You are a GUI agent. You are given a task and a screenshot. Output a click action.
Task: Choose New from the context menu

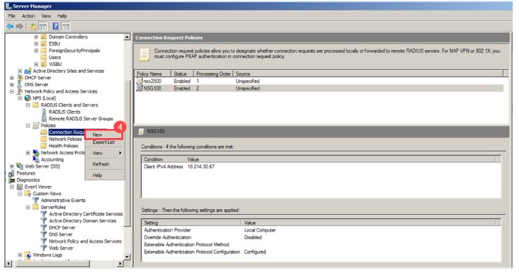[104, 135]
